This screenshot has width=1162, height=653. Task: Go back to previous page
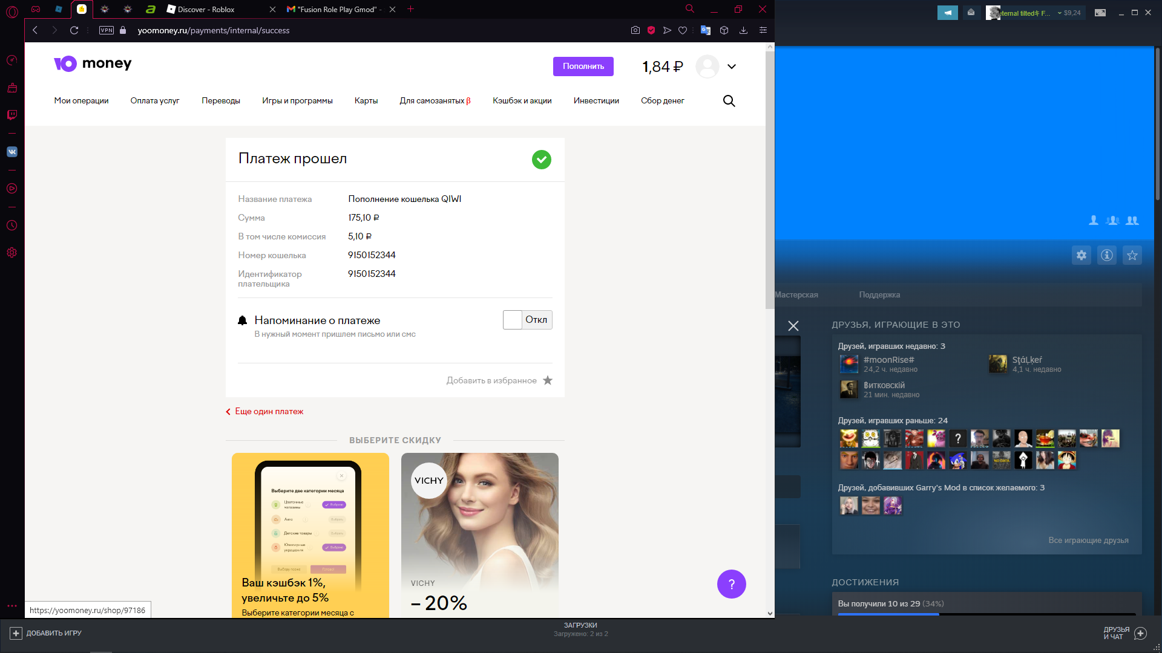(35, 30)
